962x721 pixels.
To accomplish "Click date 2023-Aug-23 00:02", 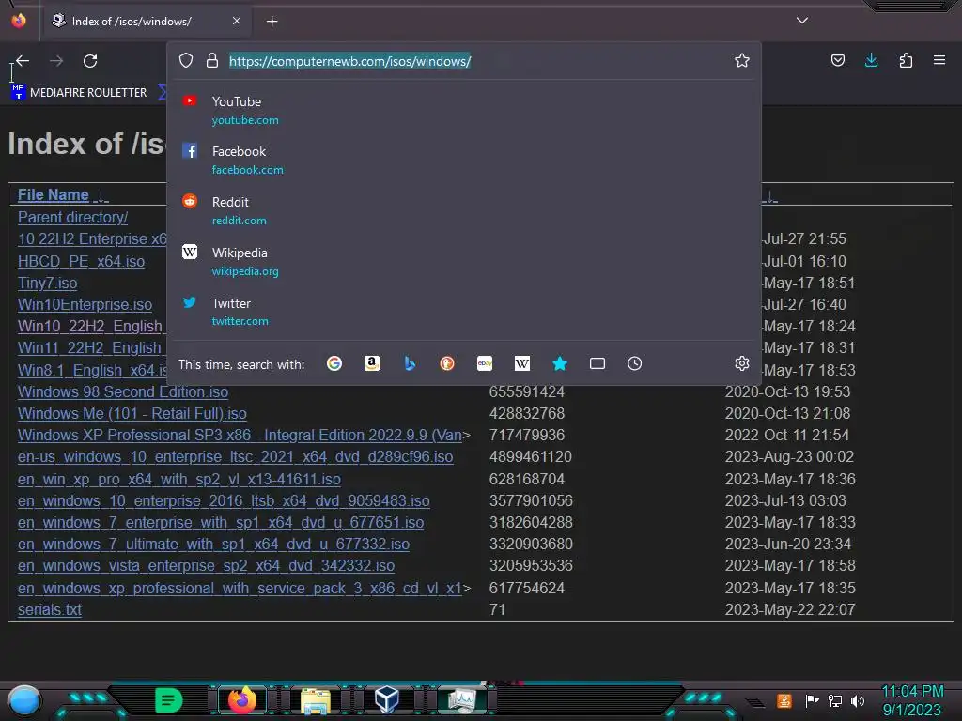I will pos(789,457).
